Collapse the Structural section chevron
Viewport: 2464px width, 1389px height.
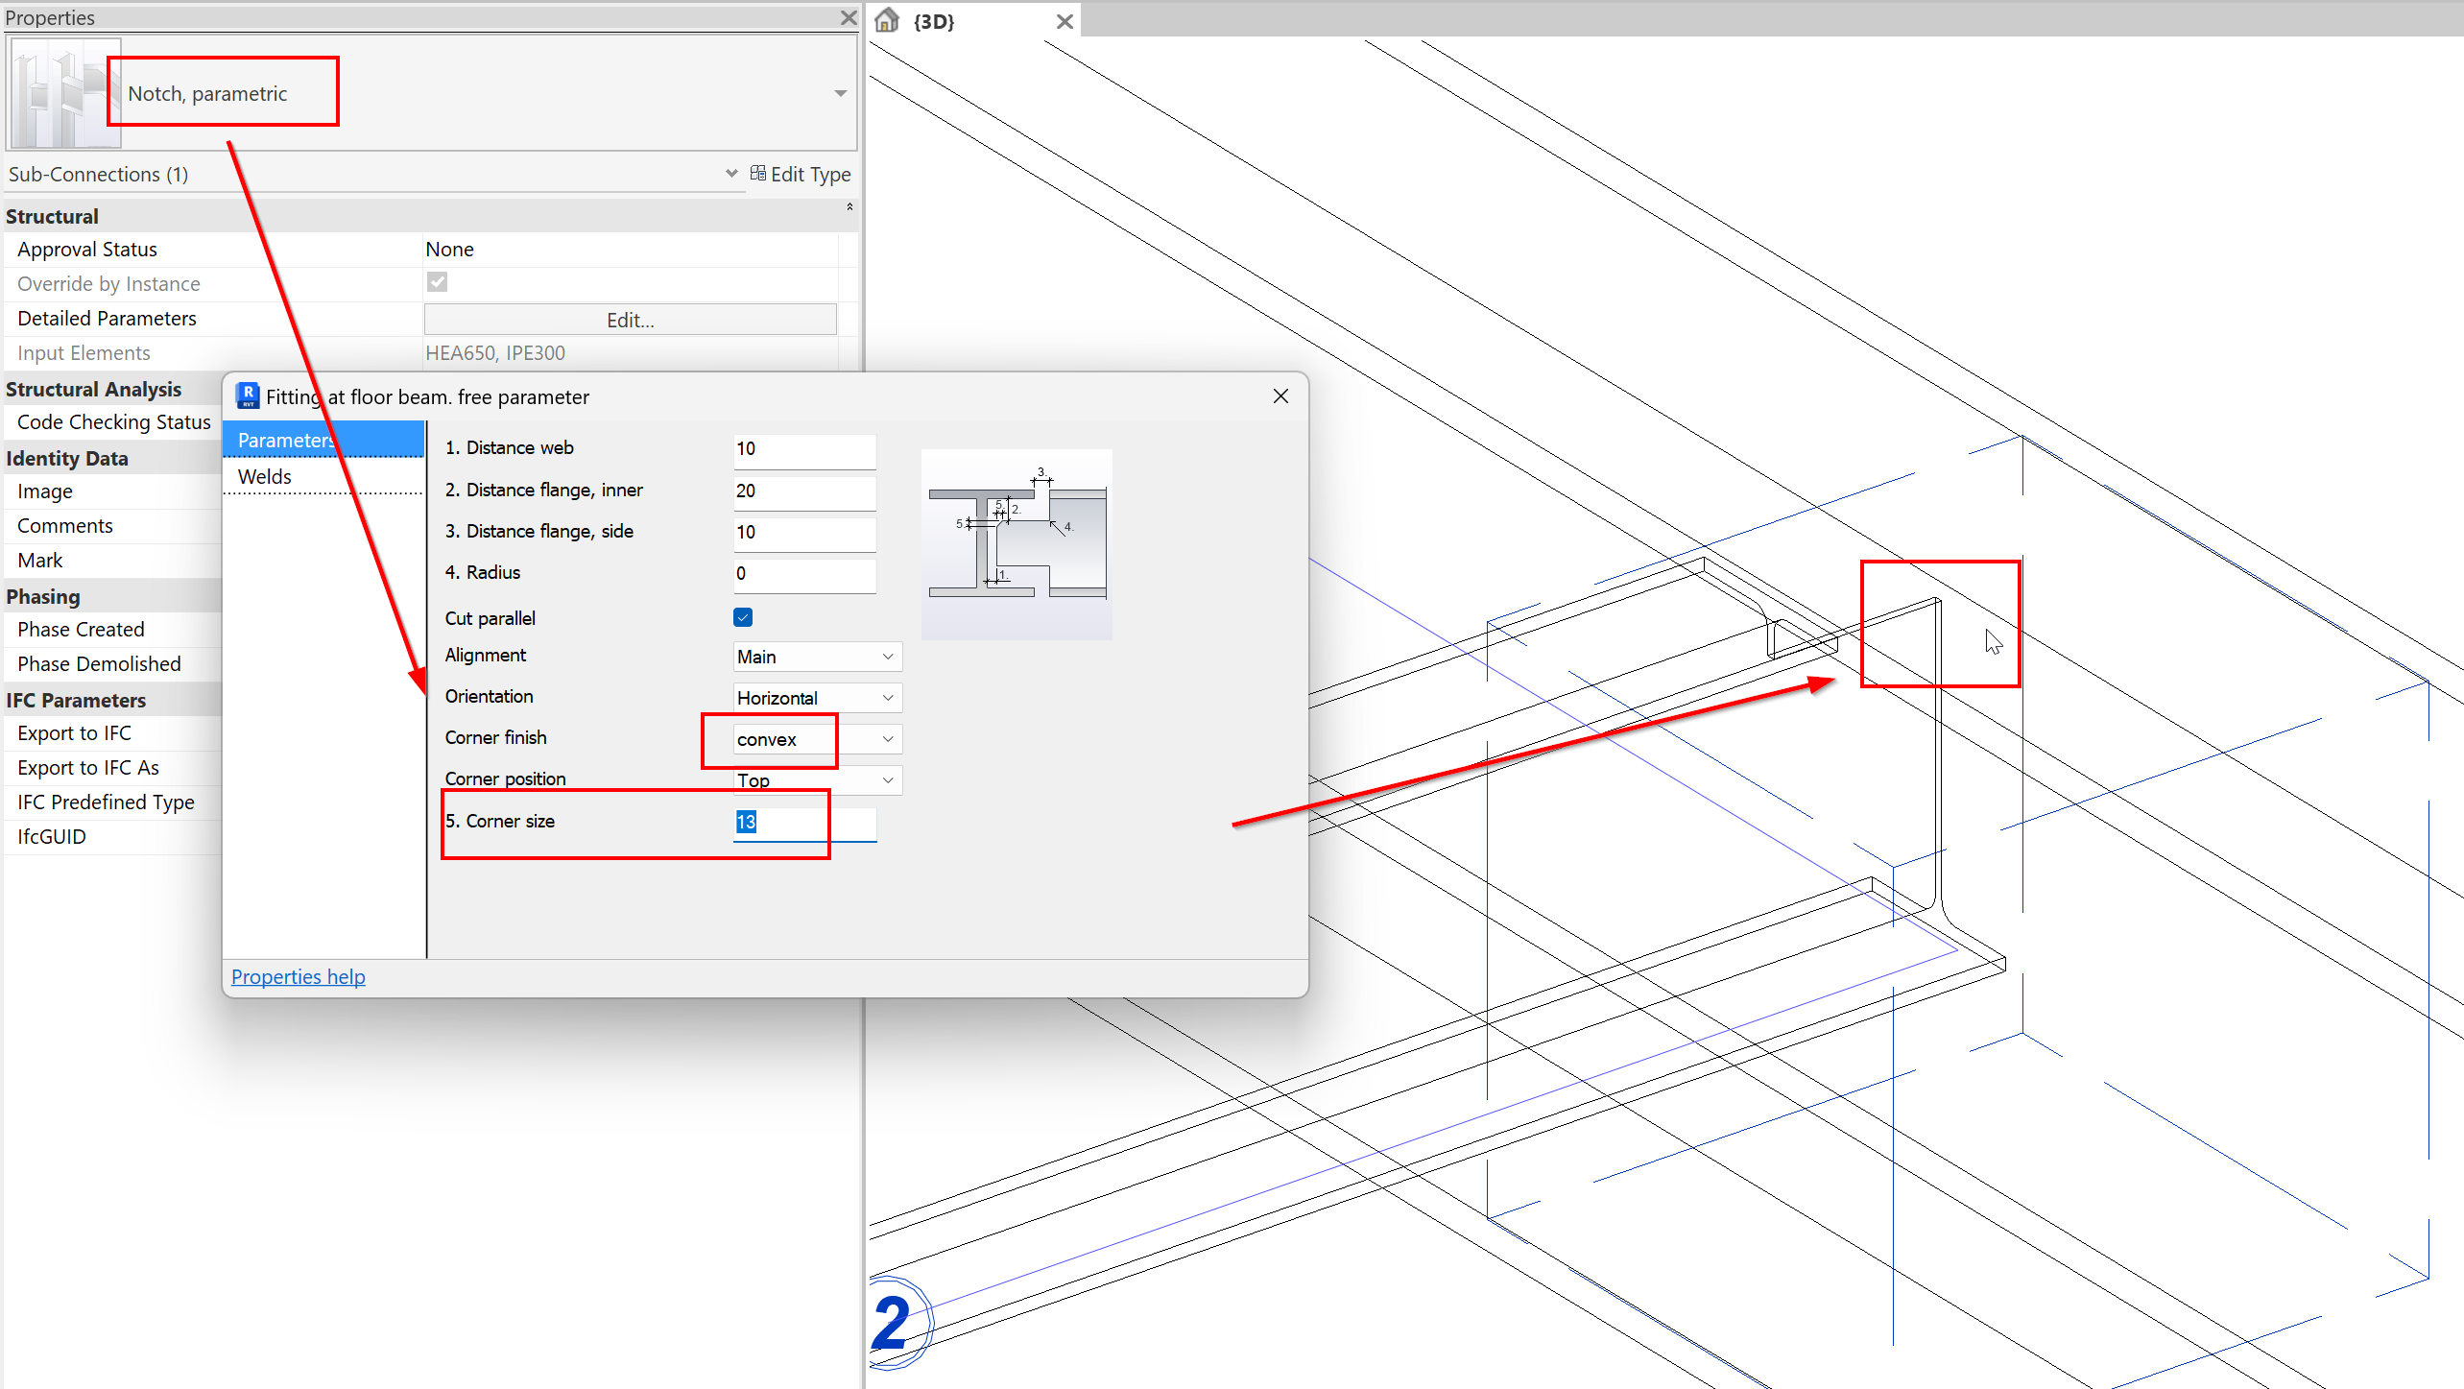coord(849,207)
